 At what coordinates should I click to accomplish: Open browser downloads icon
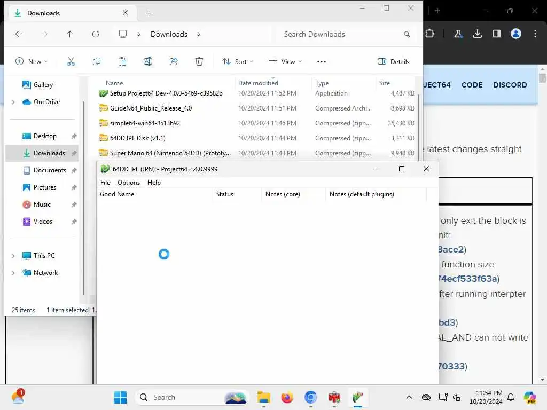coord(478,34)
